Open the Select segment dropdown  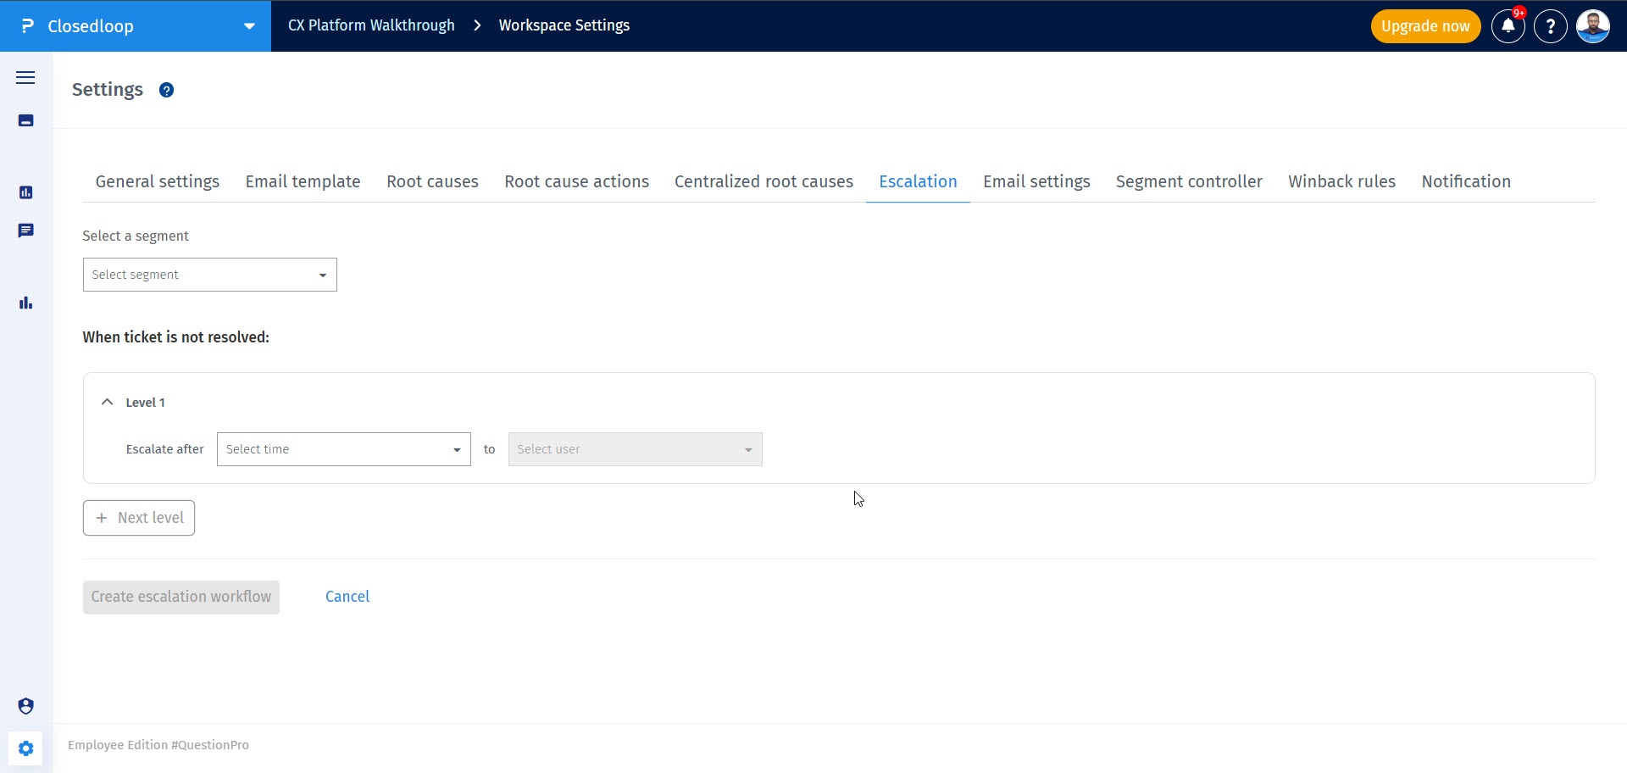[209, 275]
